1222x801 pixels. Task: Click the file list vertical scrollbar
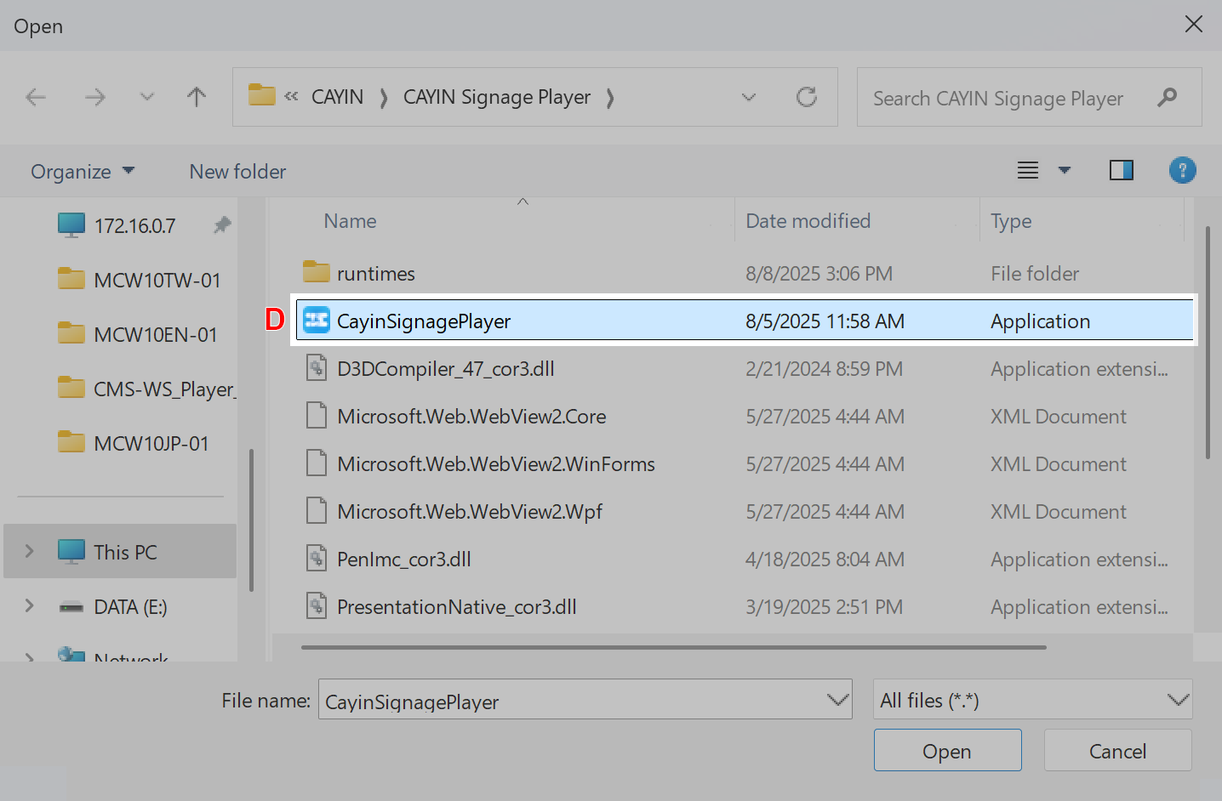1208,342
